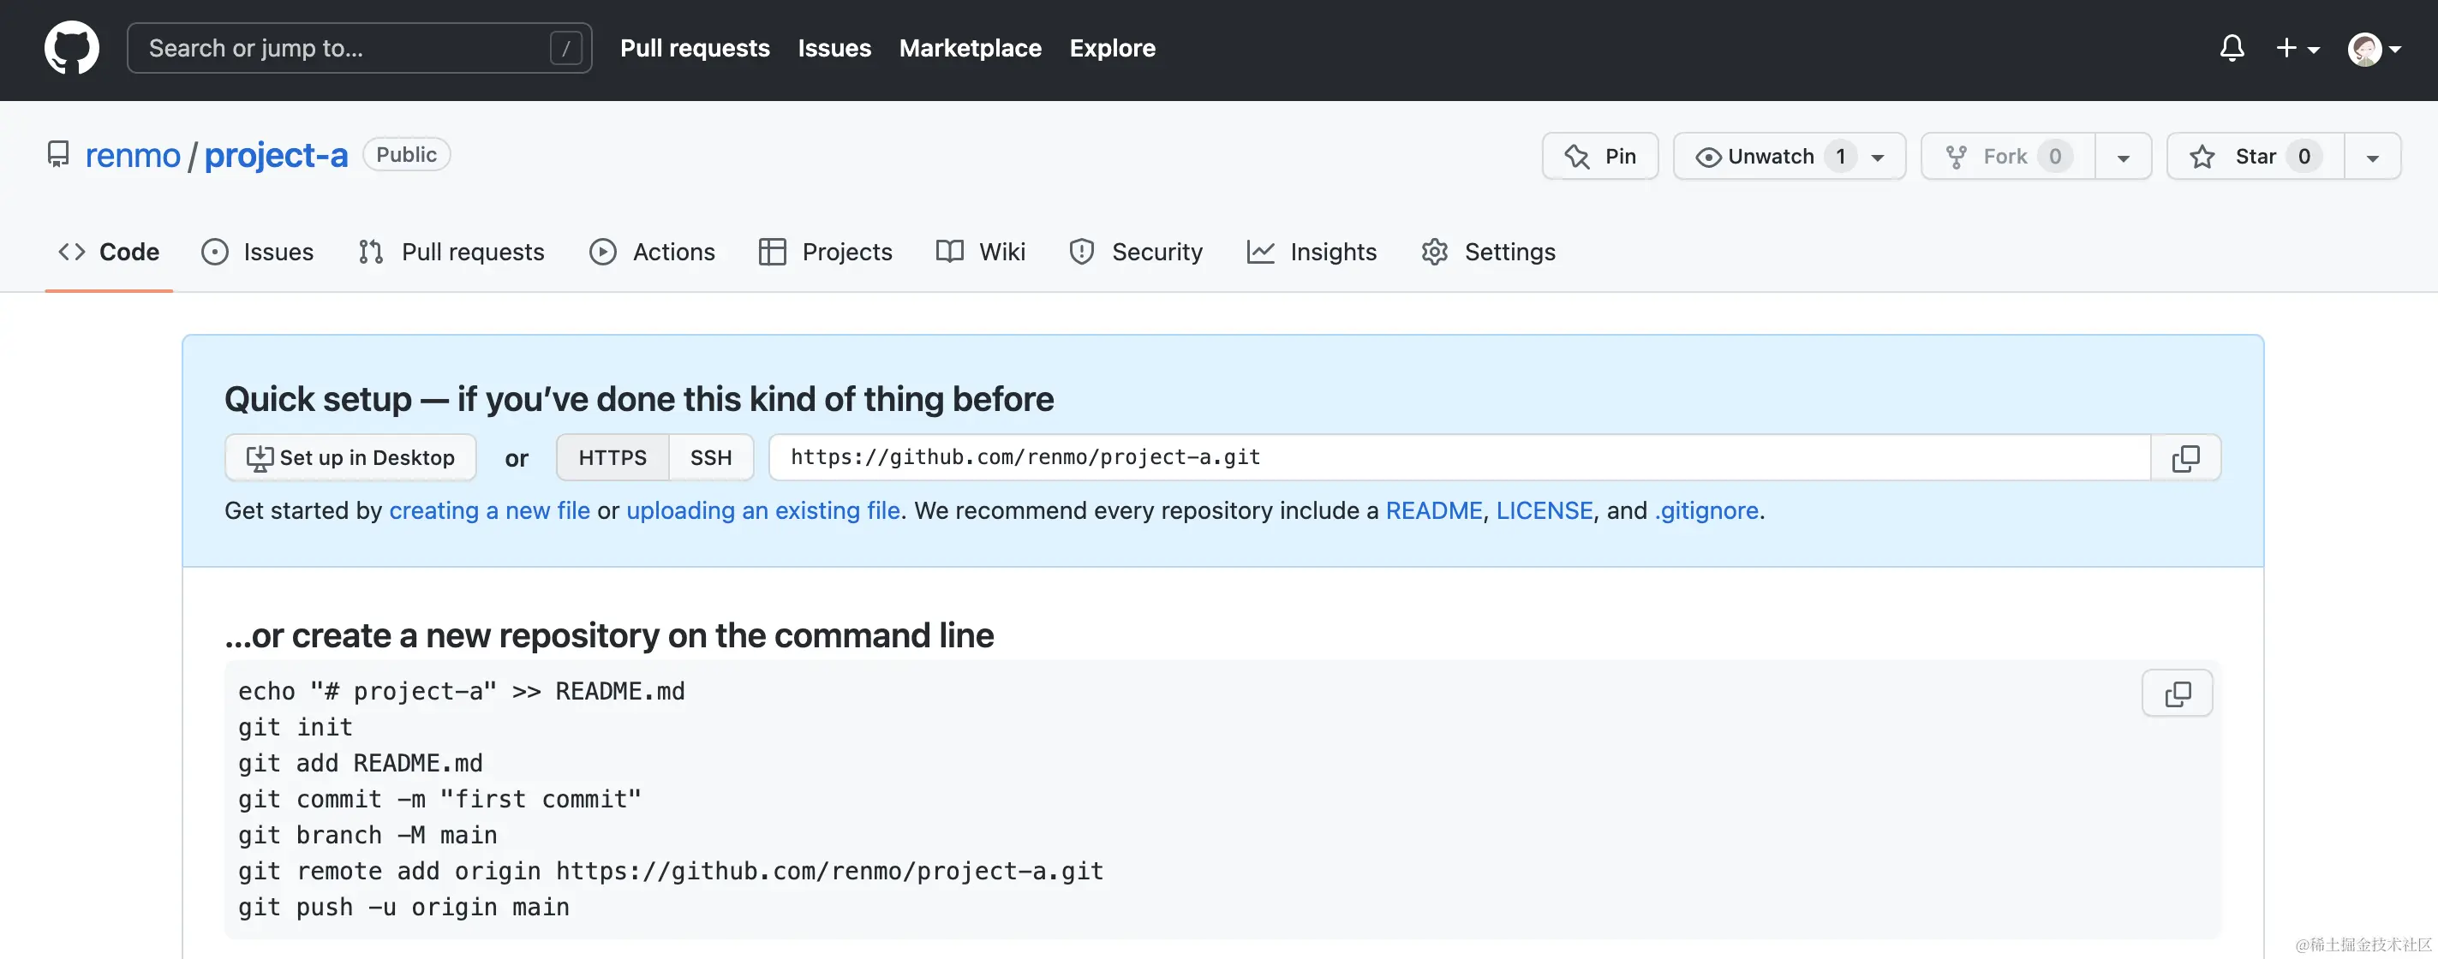The width and height of the screenshot is (2438, 959).
Task: Copy the repository clone URL
Action: (x=2184, y=458)
